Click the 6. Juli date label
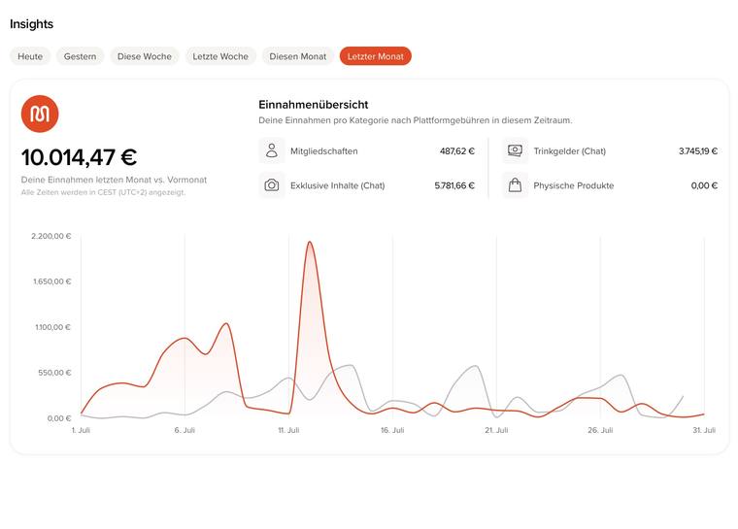 184,430
